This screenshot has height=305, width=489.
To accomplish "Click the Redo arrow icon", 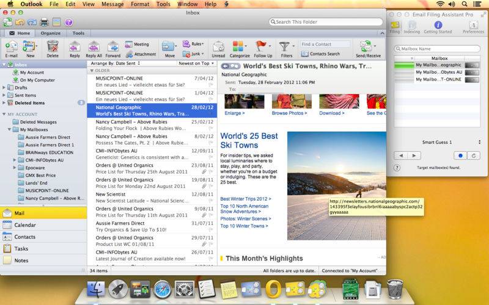I will click(32, 23).
